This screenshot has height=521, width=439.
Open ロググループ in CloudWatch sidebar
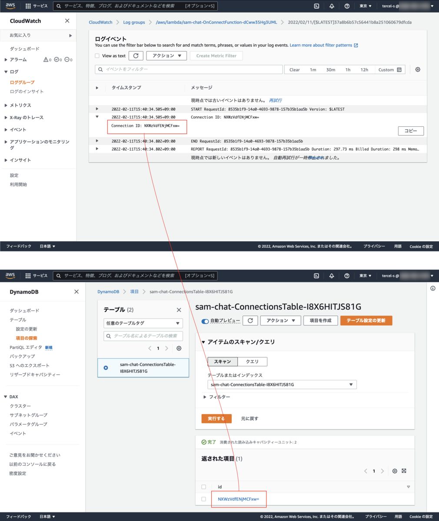point(22,82)
